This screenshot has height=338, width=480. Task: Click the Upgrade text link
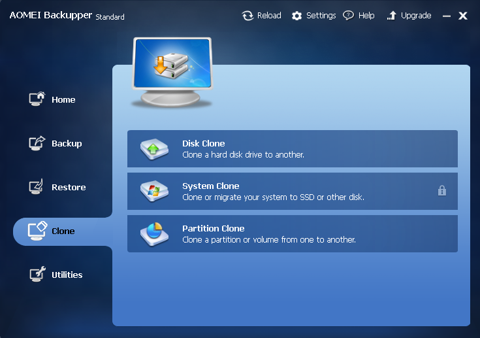(416, 16)
